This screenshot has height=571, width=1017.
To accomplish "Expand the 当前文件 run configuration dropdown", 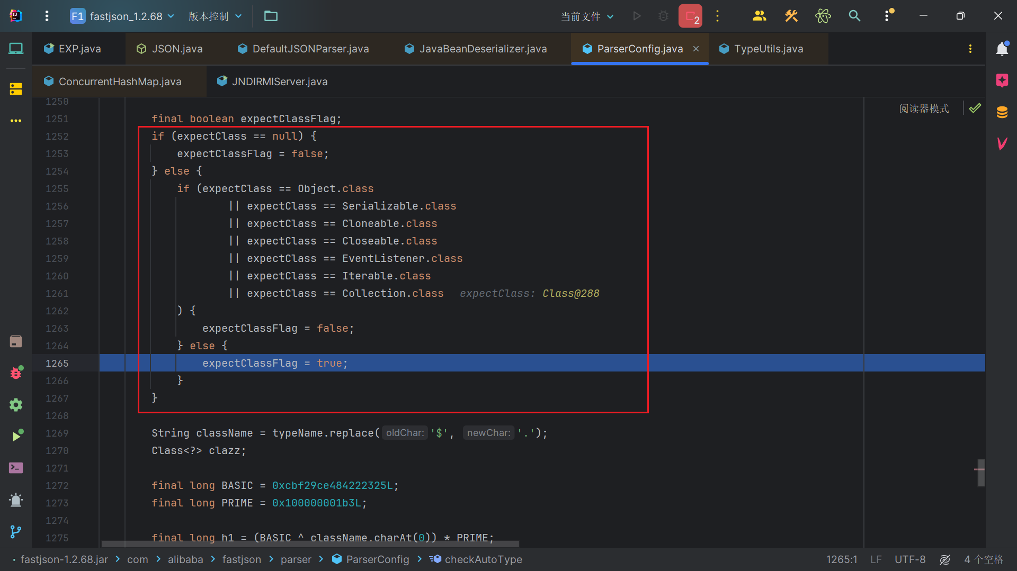I will click(587, 16).
